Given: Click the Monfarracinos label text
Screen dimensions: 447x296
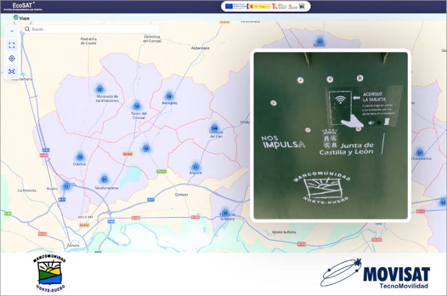Looking at the screenshot, I should pos(106,188).
